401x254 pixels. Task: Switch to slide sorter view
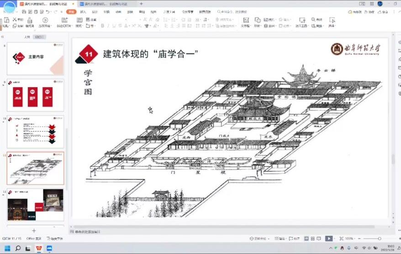(x=312, y=238)
